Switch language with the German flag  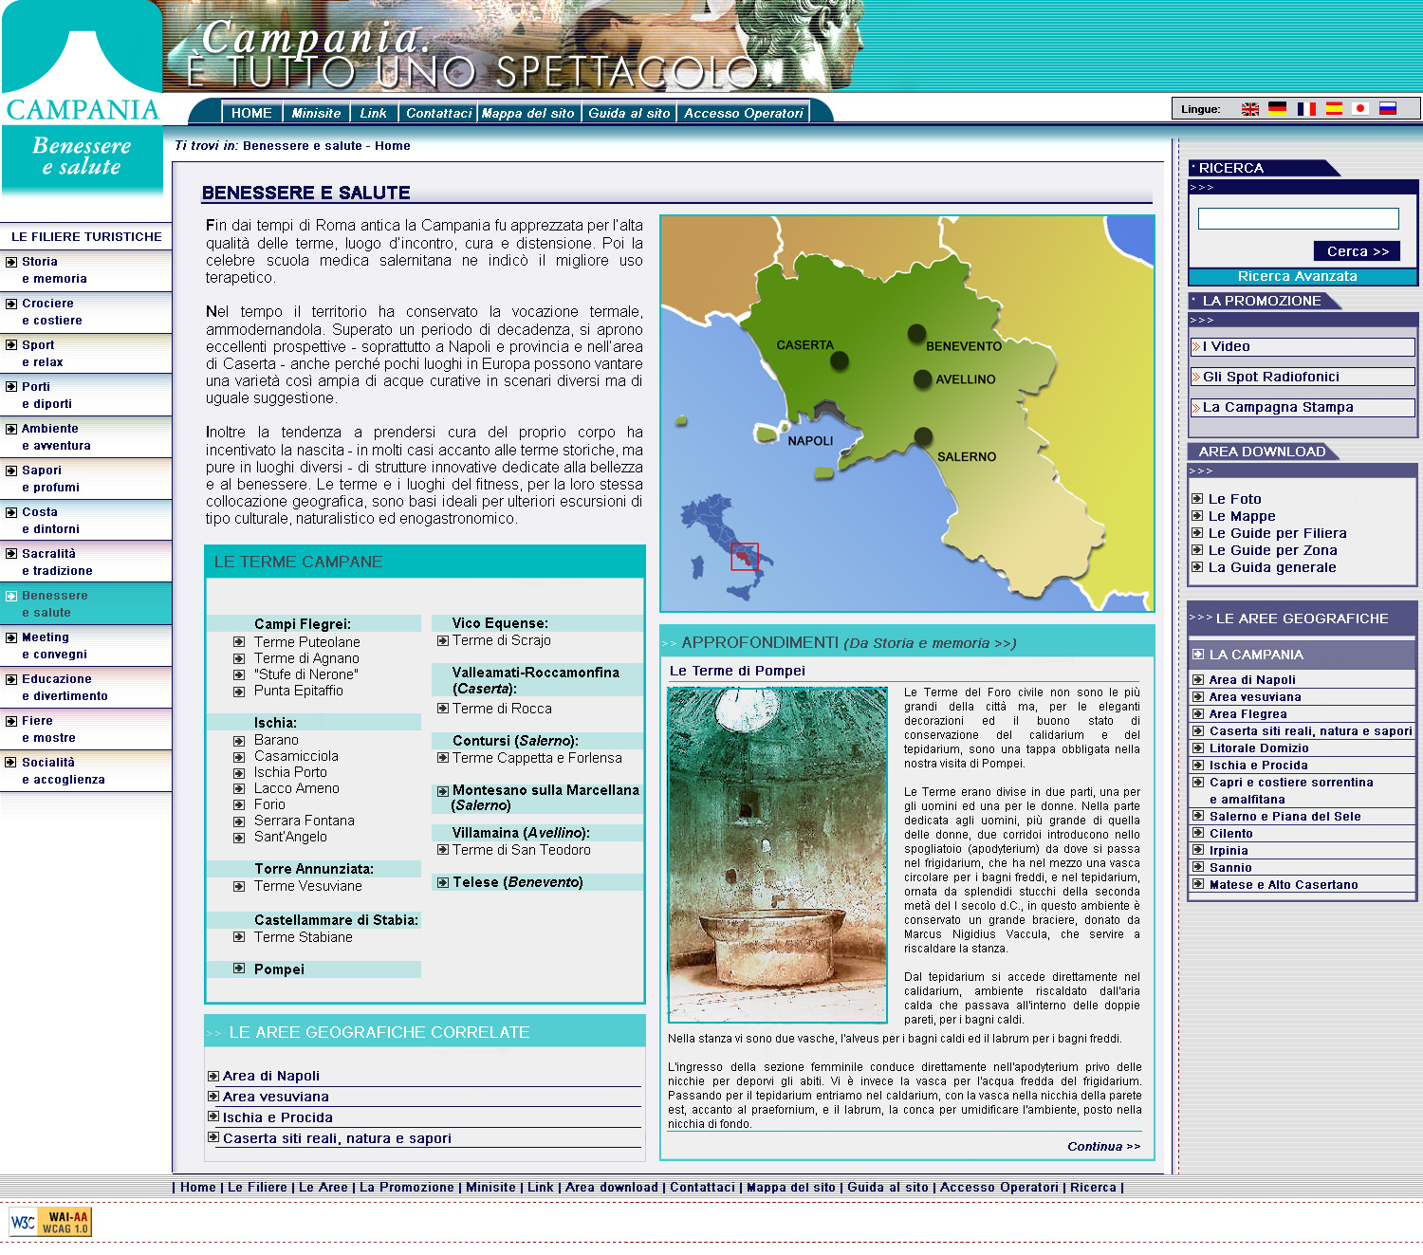pyautogui.click(x=1278, y=109)
